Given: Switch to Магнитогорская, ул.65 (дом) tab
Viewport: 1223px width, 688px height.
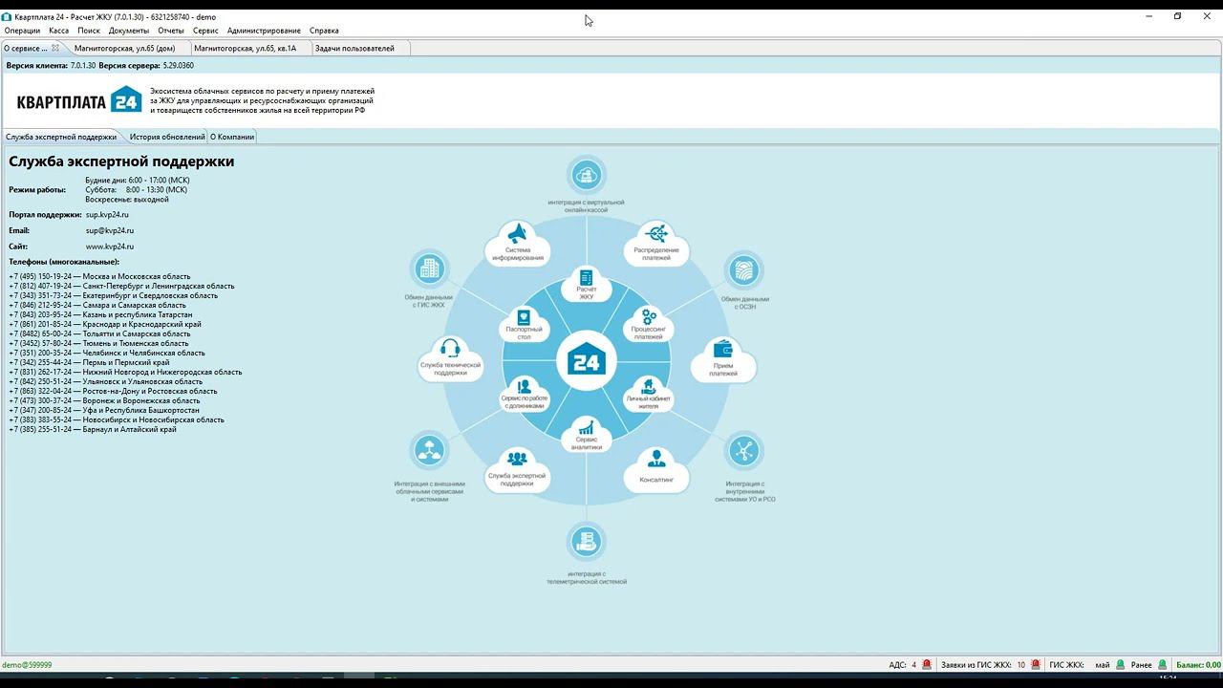Looking at the screenshot, I should [125, 48].
